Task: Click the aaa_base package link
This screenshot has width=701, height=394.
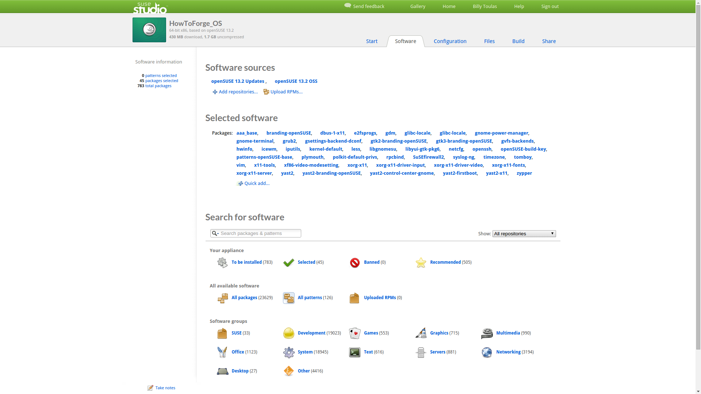Action: (247, 133)
